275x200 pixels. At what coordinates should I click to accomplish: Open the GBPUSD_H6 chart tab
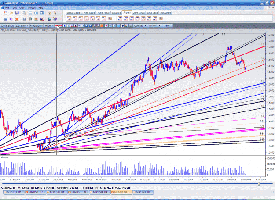[x=143, y=192]
